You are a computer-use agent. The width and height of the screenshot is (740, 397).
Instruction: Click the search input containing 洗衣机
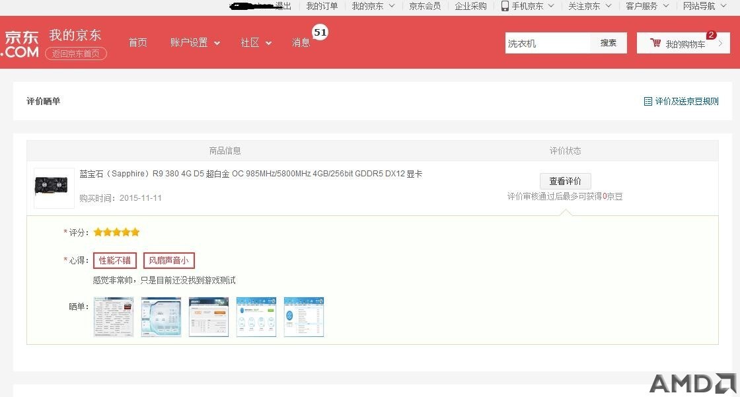(548, 43)
